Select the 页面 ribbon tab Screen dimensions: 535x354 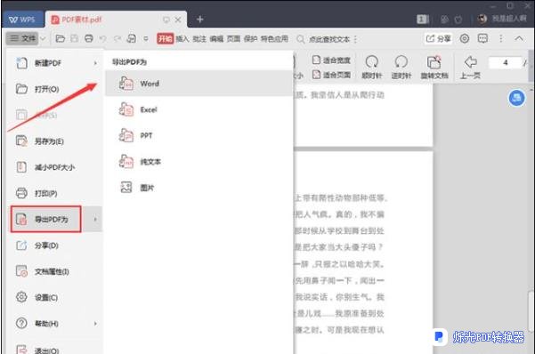point(234,39)
